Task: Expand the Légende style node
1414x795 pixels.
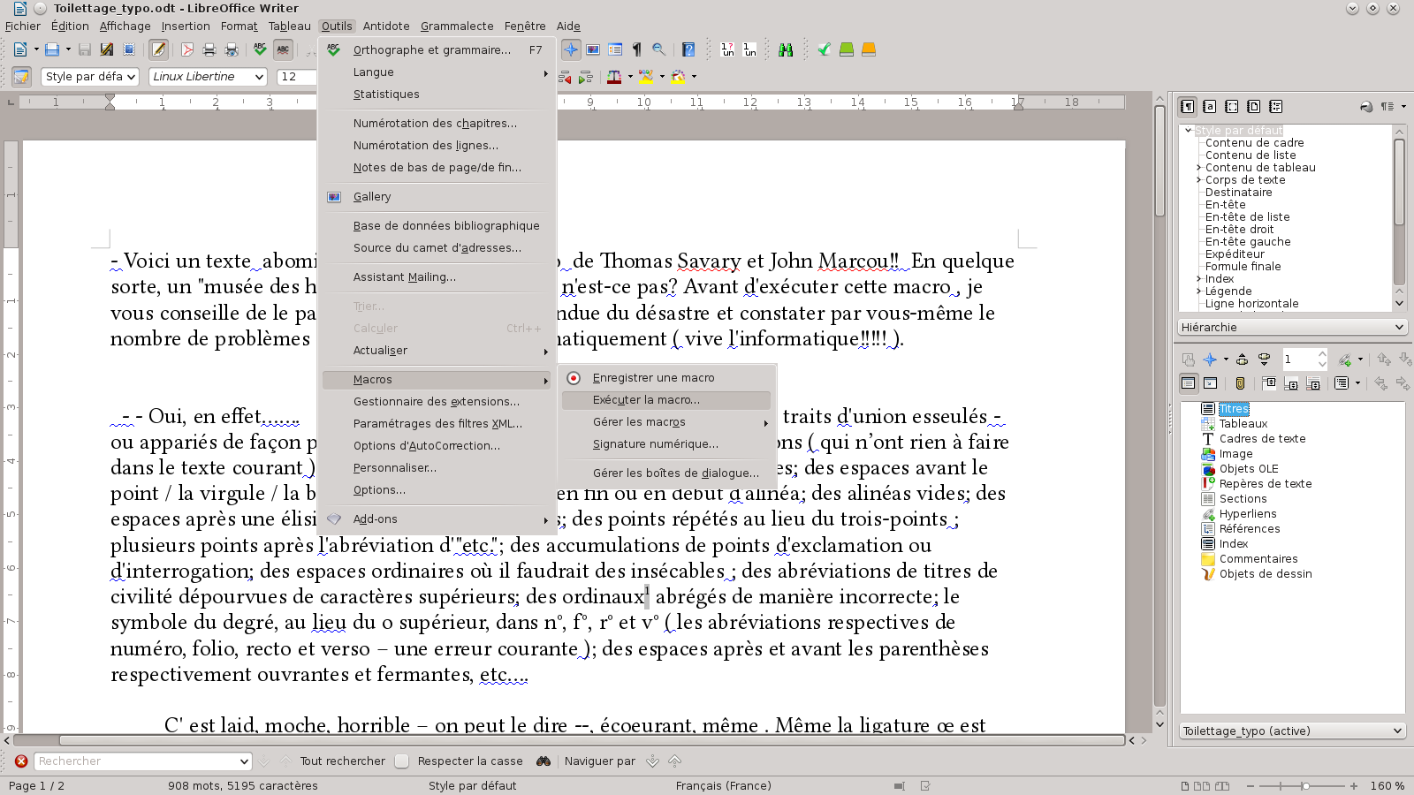Action: pos(1199,291)
